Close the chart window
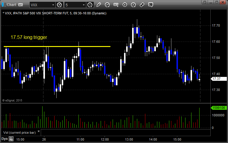The image size is (228, 143). coord(223,2)
